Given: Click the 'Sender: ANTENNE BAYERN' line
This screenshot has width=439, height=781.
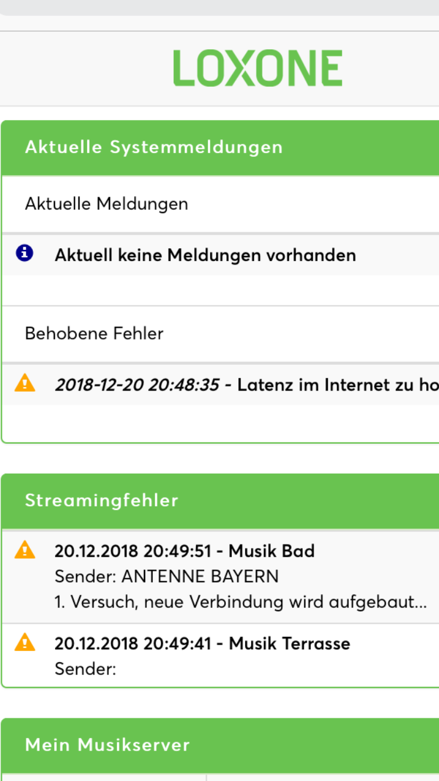Looking at the screenshot, I should pos(166,577).
